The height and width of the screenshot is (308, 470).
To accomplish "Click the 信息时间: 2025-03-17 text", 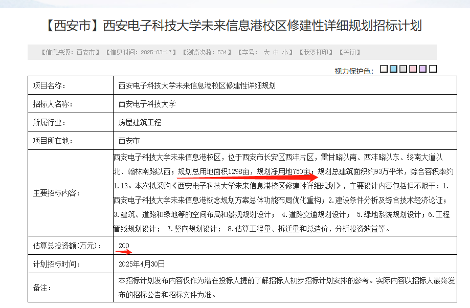I will [x=141, y=53].
